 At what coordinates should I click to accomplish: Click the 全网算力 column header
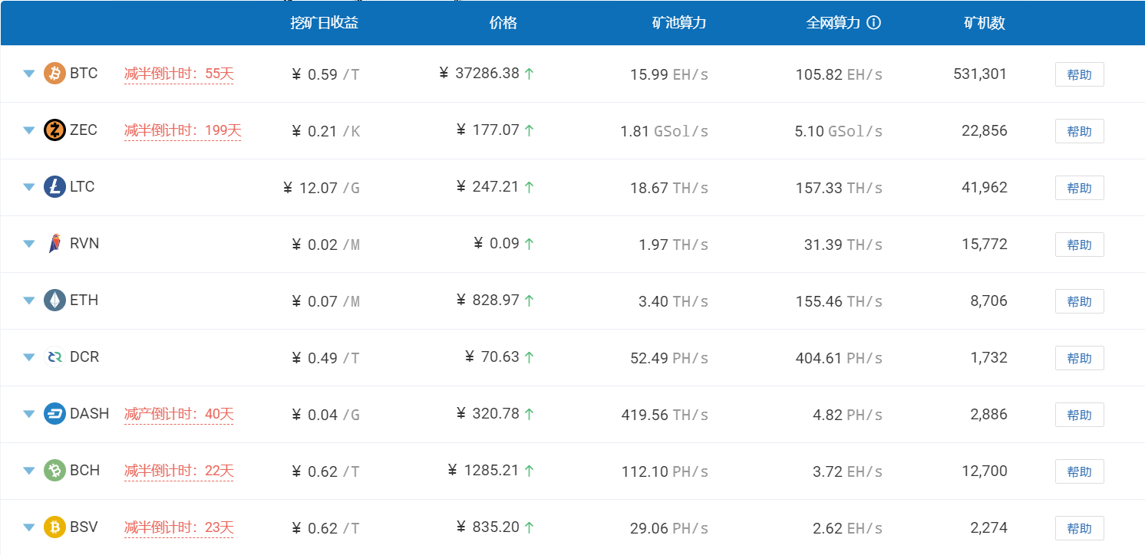coord(833,23)
